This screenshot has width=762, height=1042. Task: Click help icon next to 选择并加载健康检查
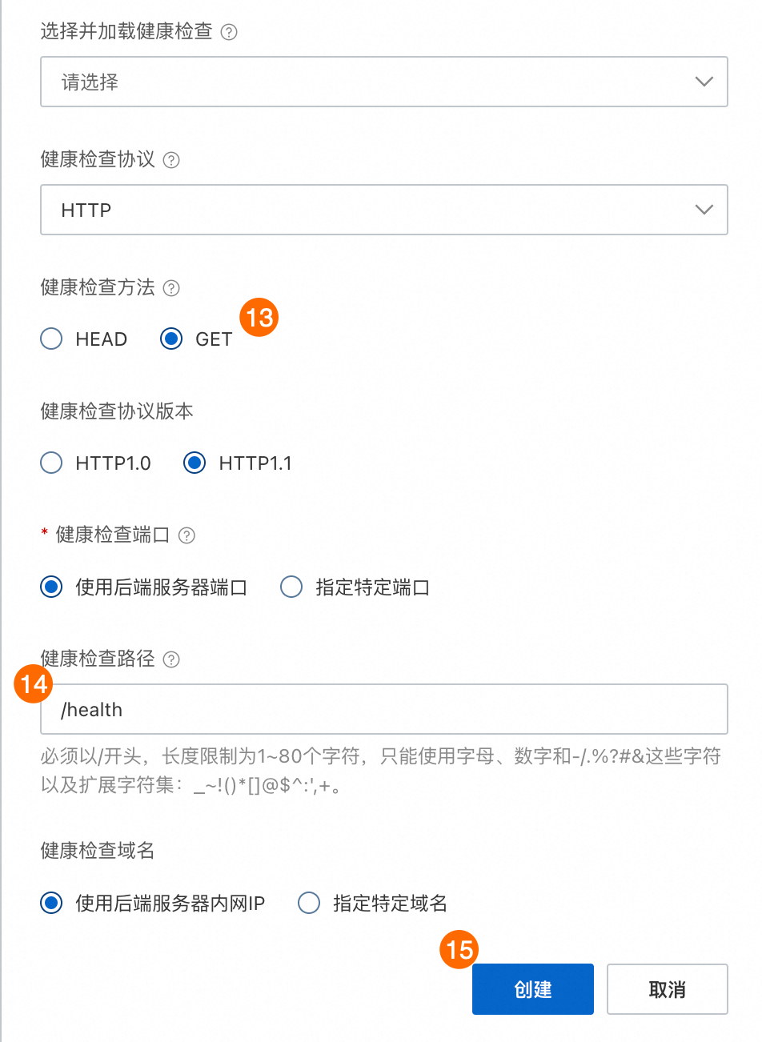[x=229, y=32]
